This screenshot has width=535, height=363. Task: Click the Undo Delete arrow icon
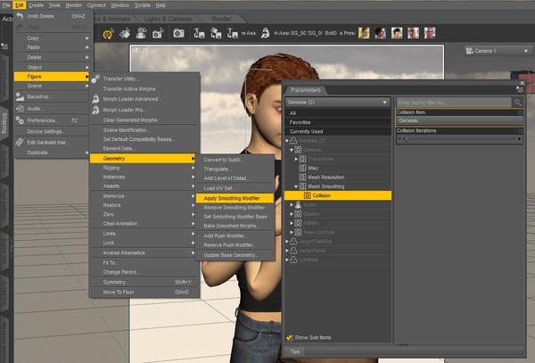[20, 16]
